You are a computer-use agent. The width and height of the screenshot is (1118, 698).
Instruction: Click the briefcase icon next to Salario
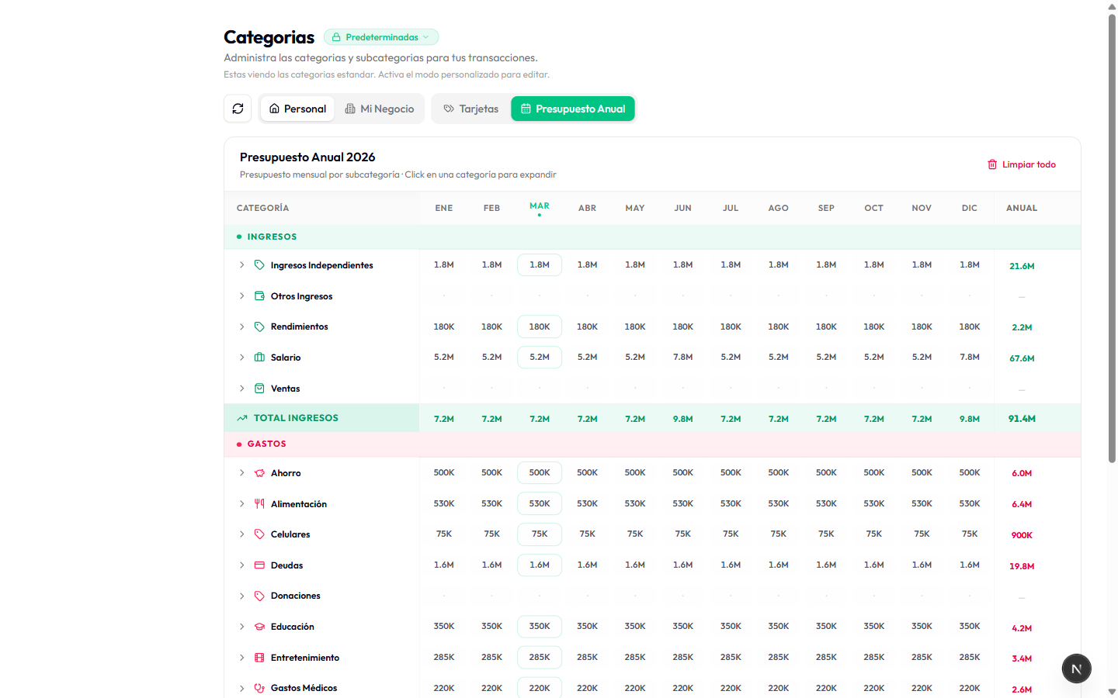pyautogui.click(x=259, y=357)
